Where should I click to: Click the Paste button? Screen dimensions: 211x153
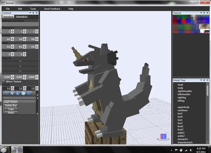click(11, 113)
